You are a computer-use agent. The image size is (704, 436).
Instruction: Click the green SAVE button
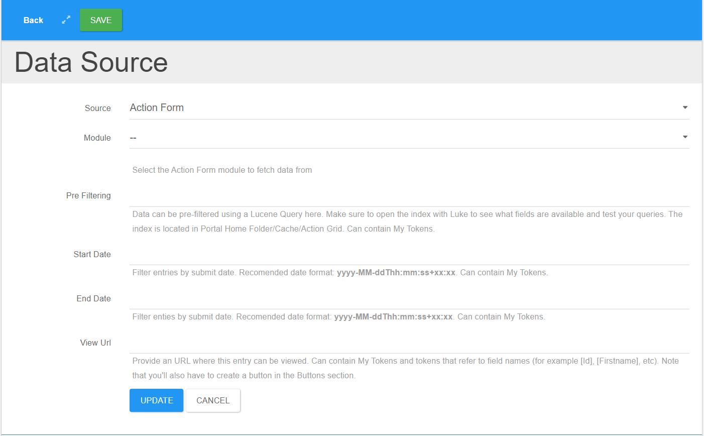[100, 20]
